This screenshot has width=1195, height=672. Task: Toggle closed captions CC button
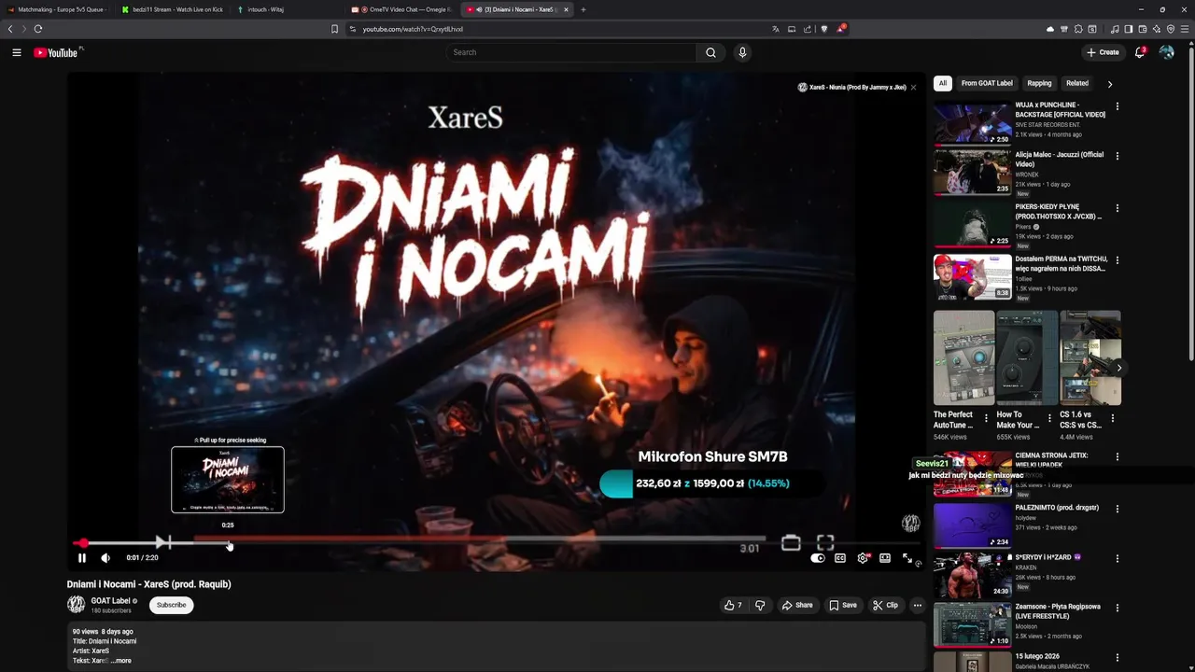pos(840,558)
